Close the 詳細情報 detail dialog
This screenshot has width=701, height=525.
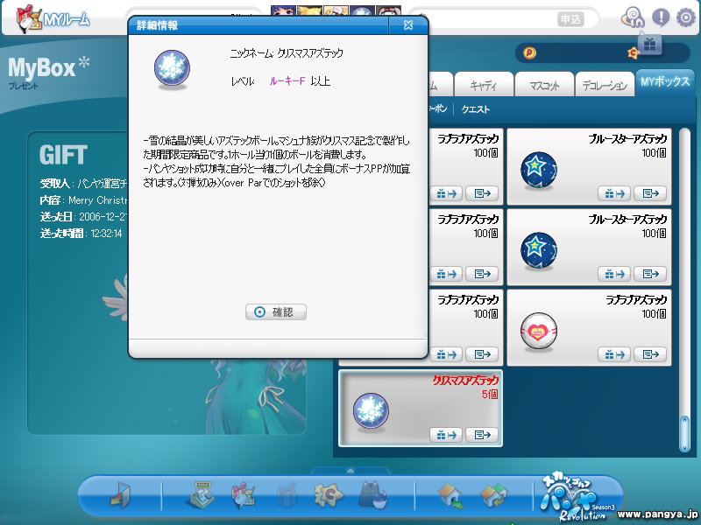coord(408,25)
